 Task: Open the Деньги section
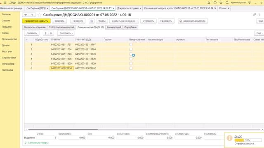[x=6, y=45]
